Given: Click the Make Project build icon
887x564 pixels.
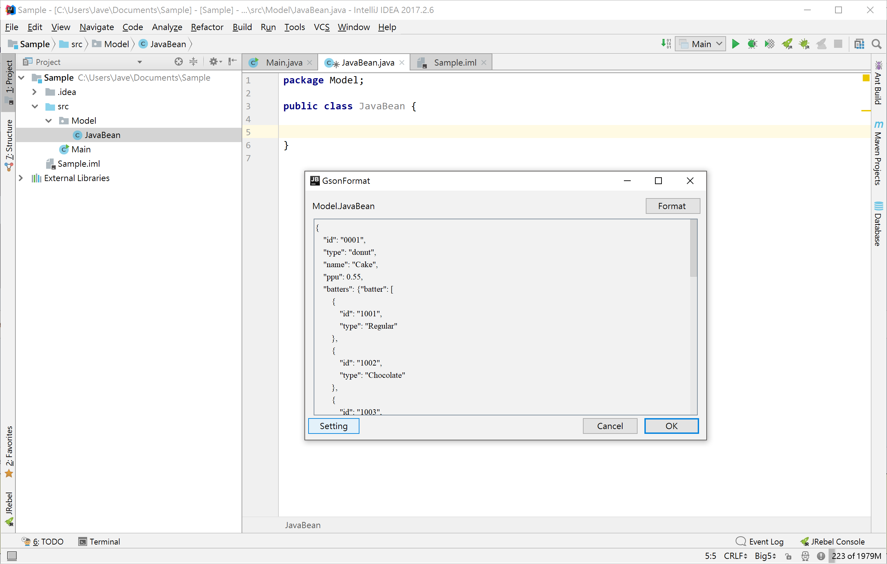Looking at the screenshot, I should tap(666, 44).
